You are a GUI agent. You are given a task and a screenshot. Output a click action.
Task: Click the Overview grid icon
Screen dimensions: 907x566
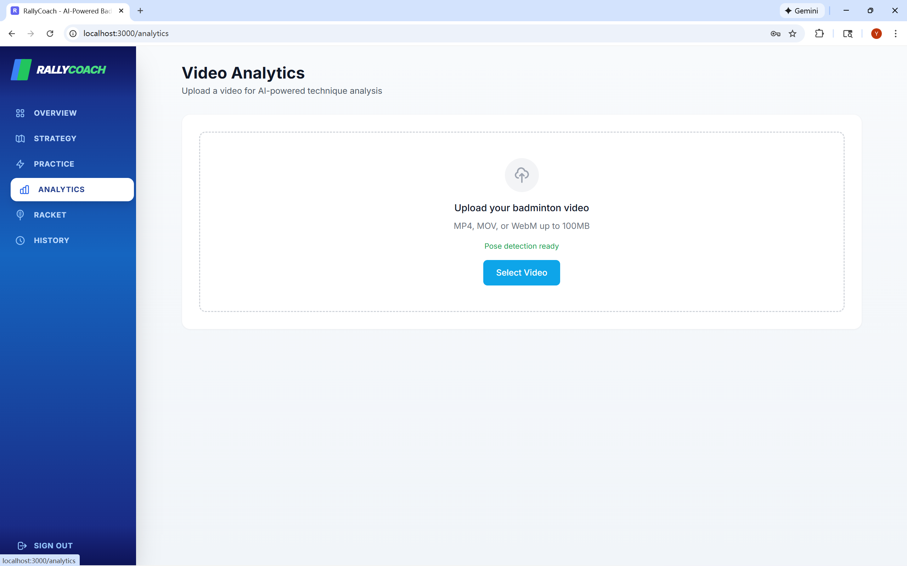click(20, 113)
